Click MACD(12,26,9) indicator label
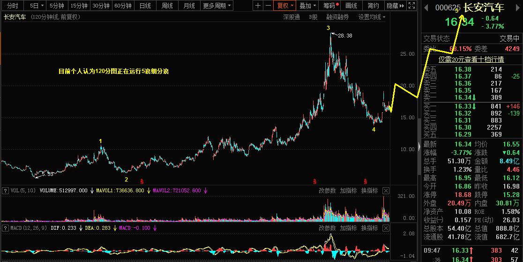523x262 pixels. pos(30,228)
